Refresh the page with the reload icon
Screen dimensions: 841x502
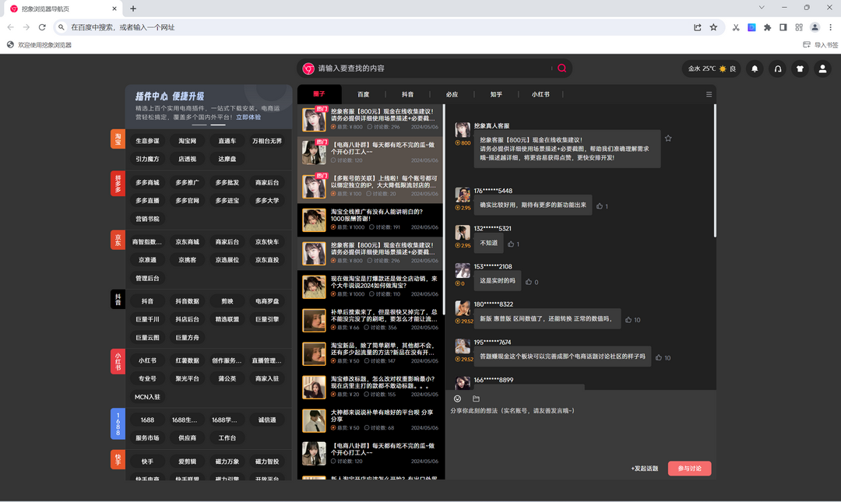point(41,26)
